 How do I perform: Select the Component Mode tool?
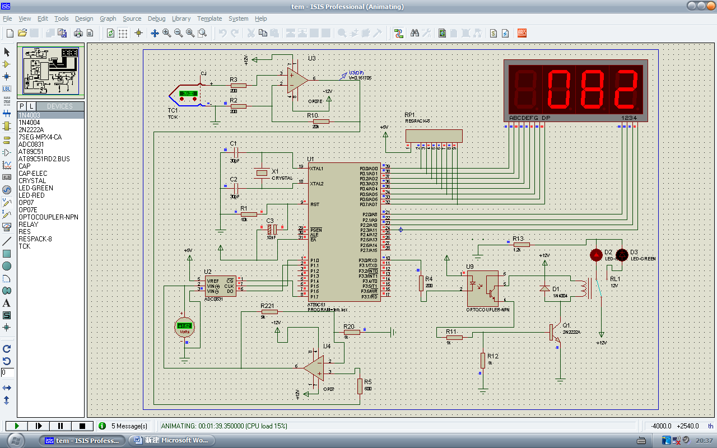pos(7,64)
